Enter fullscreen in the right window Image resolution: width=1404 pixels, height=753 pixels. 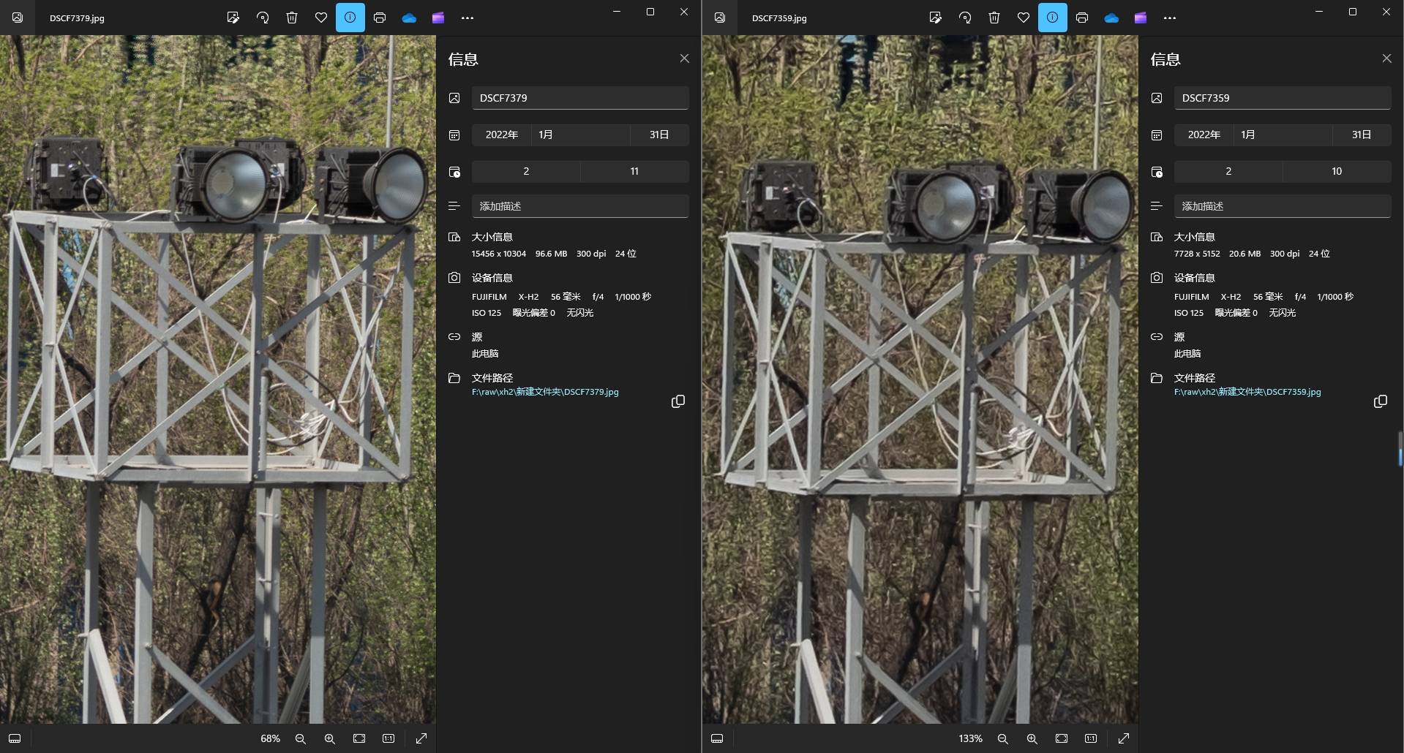(x=1124, y=738)
